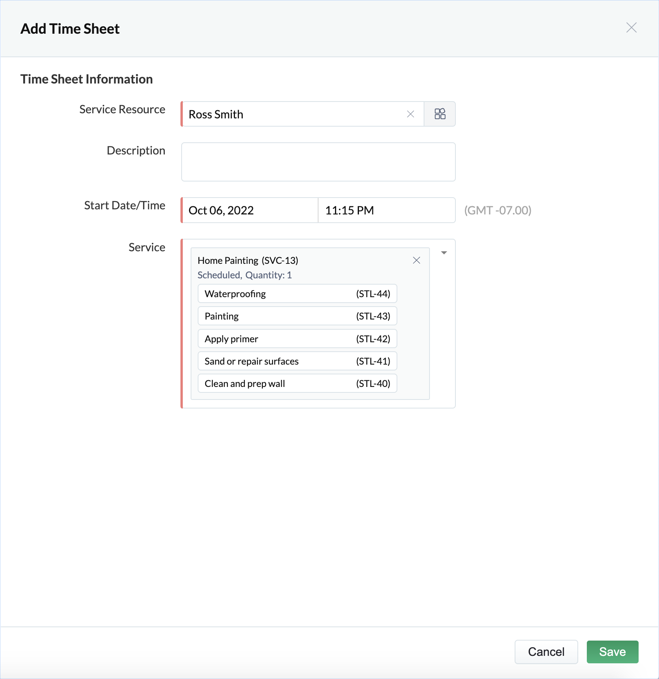Click the Service Resource field label

click(122, 109)
